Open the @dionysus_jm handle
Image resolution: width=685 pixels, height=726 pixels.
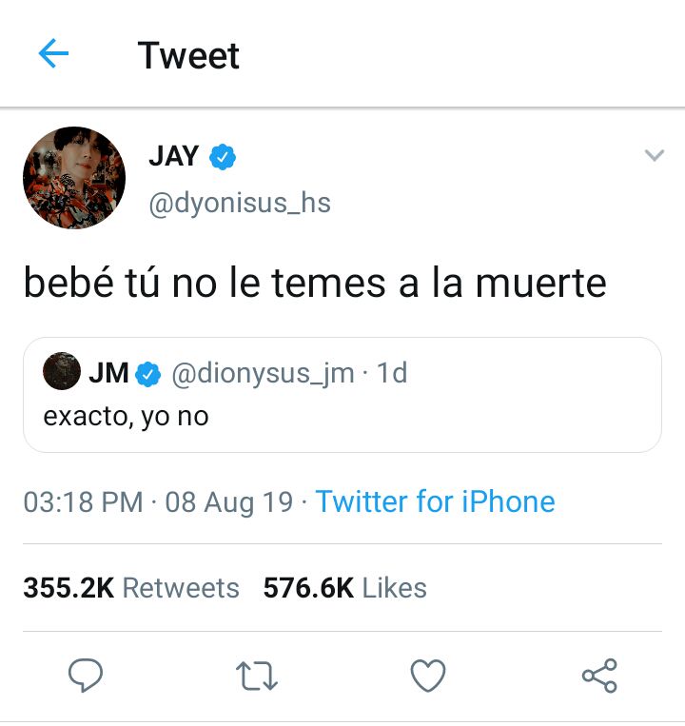click(x=263, y=373)
